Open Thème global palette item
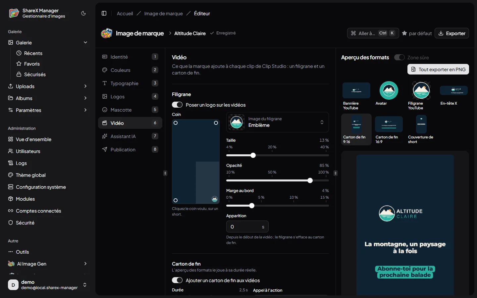 [x=48, y=175]
